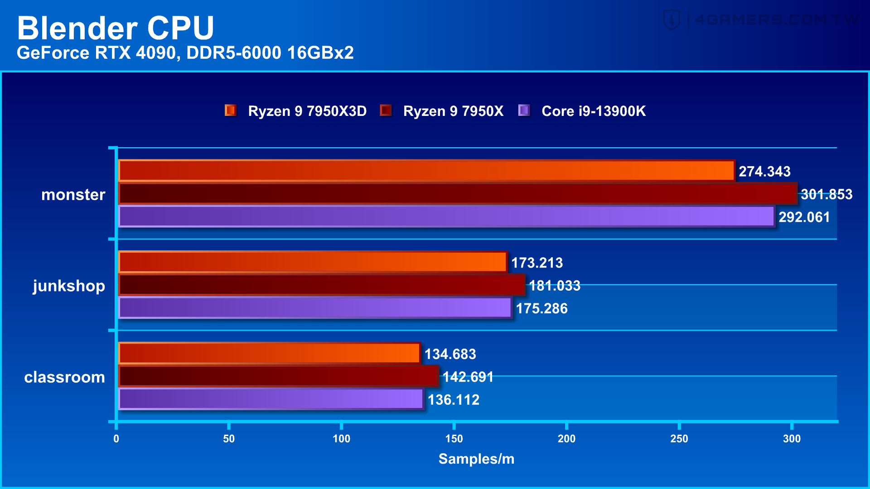Screen dimensions: 870x489
Task: Click the x-axis tick label '250'
Action: coord(679,439)
